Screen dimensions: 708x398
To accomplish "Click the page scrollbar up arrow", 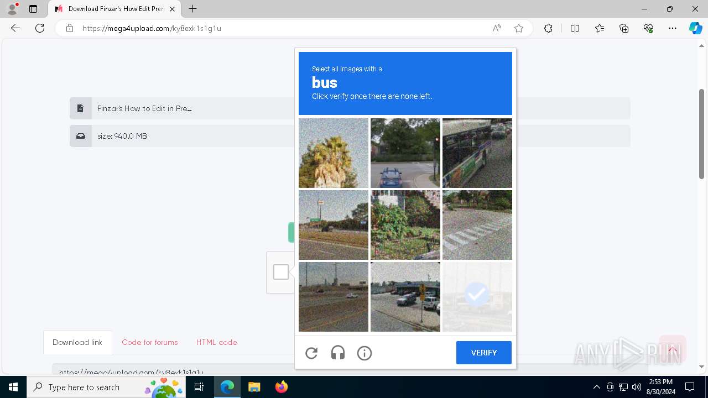I will 701,45.
